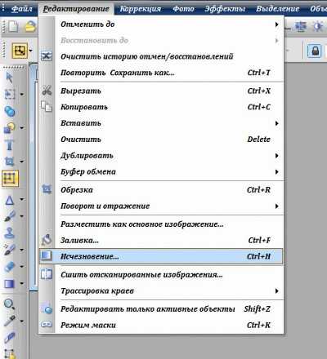The width and height of the screenshot is (327, 359).
Task: Select the Zoom magnifier tool
Action: pos(10,304)
